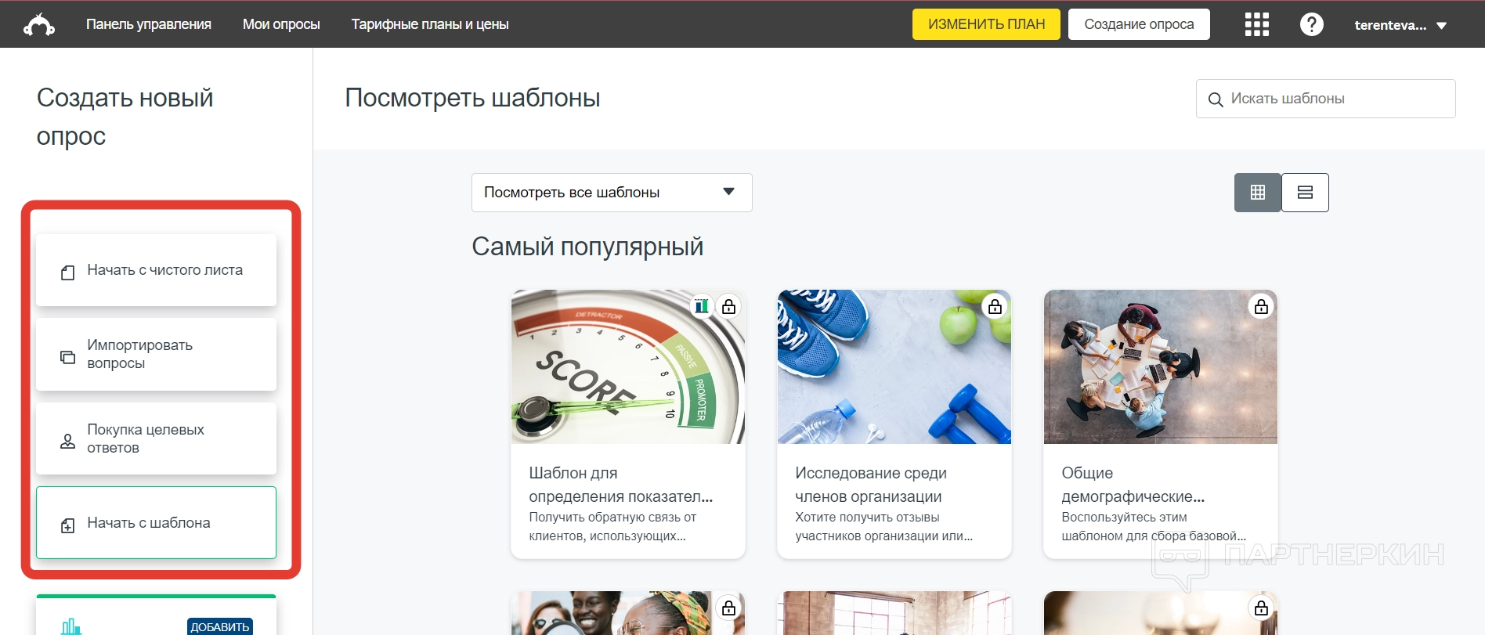Screen dimensions: 1485x635
Task: Open the overhead team meeting table thumbnail
Action: [x=1161, y=367]
